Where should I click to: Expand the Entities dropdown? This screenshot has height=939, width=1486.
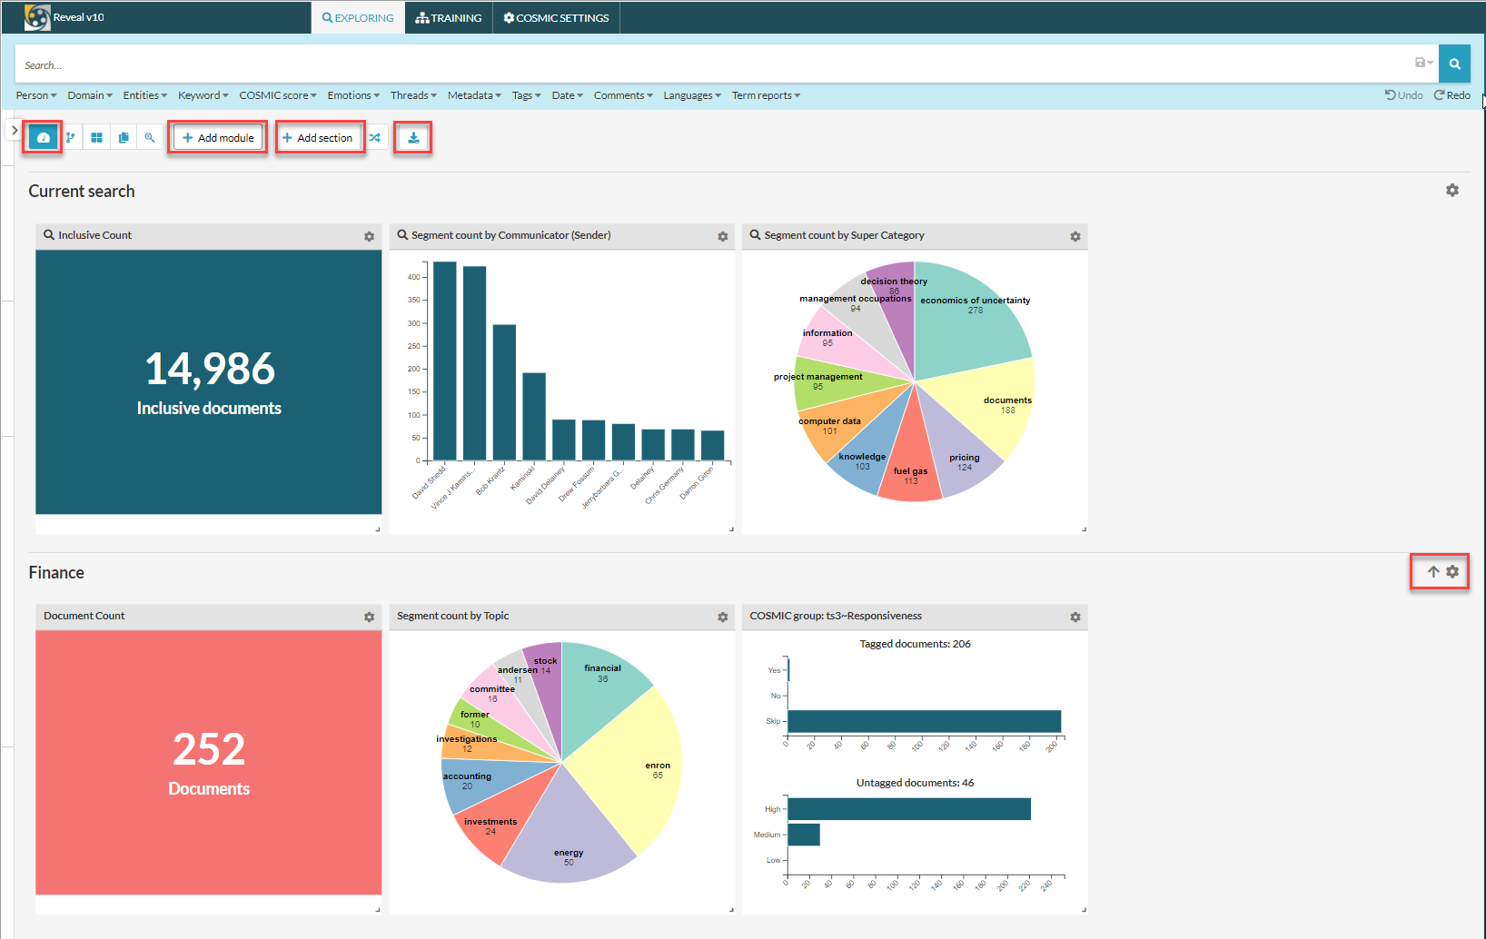[145, 95]
